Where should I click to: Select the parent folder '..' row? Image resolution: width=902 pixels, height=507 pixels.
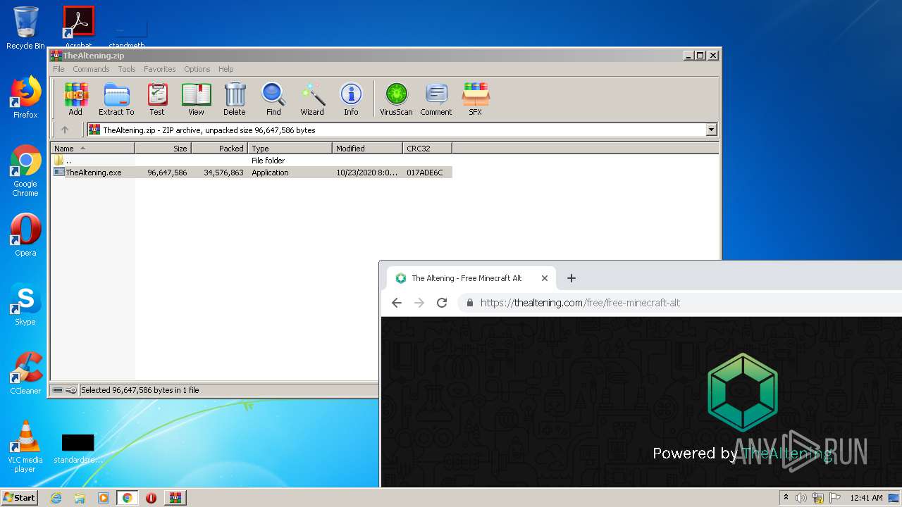click(252, 161)
